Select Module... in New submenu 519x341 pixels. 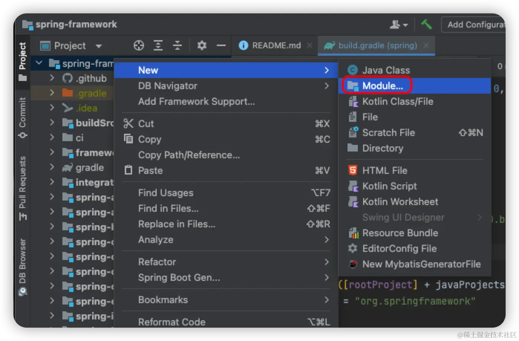[415, 86]
